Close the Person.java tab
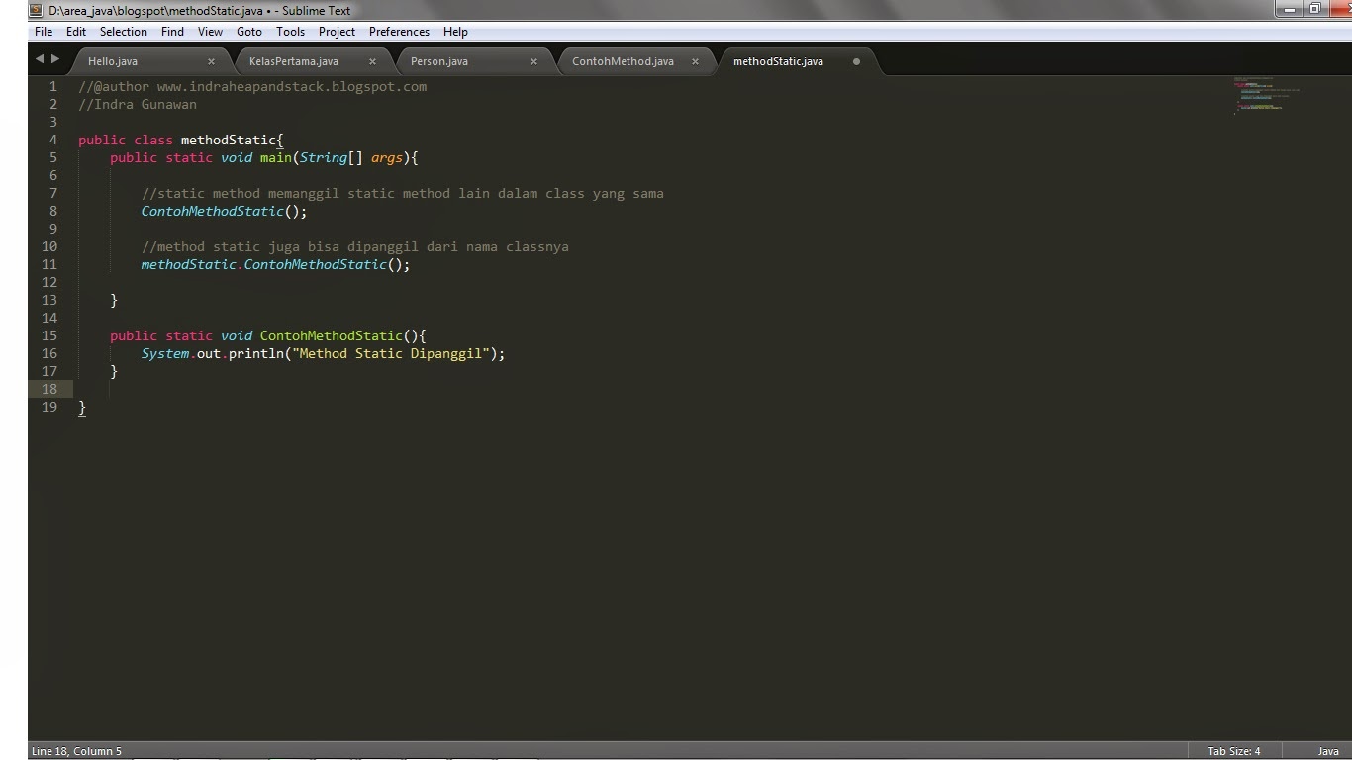Viewport: 1352px width, 760px height. click(533, 61)
